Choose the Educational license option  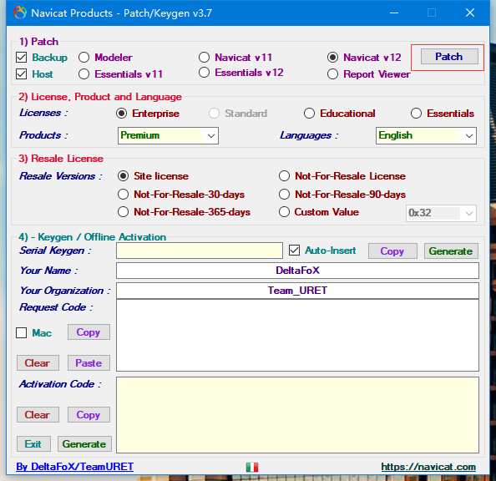(309, 114)
